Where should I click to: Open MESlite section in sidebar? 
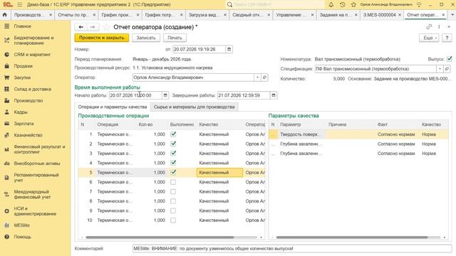(x=21, y=225)
